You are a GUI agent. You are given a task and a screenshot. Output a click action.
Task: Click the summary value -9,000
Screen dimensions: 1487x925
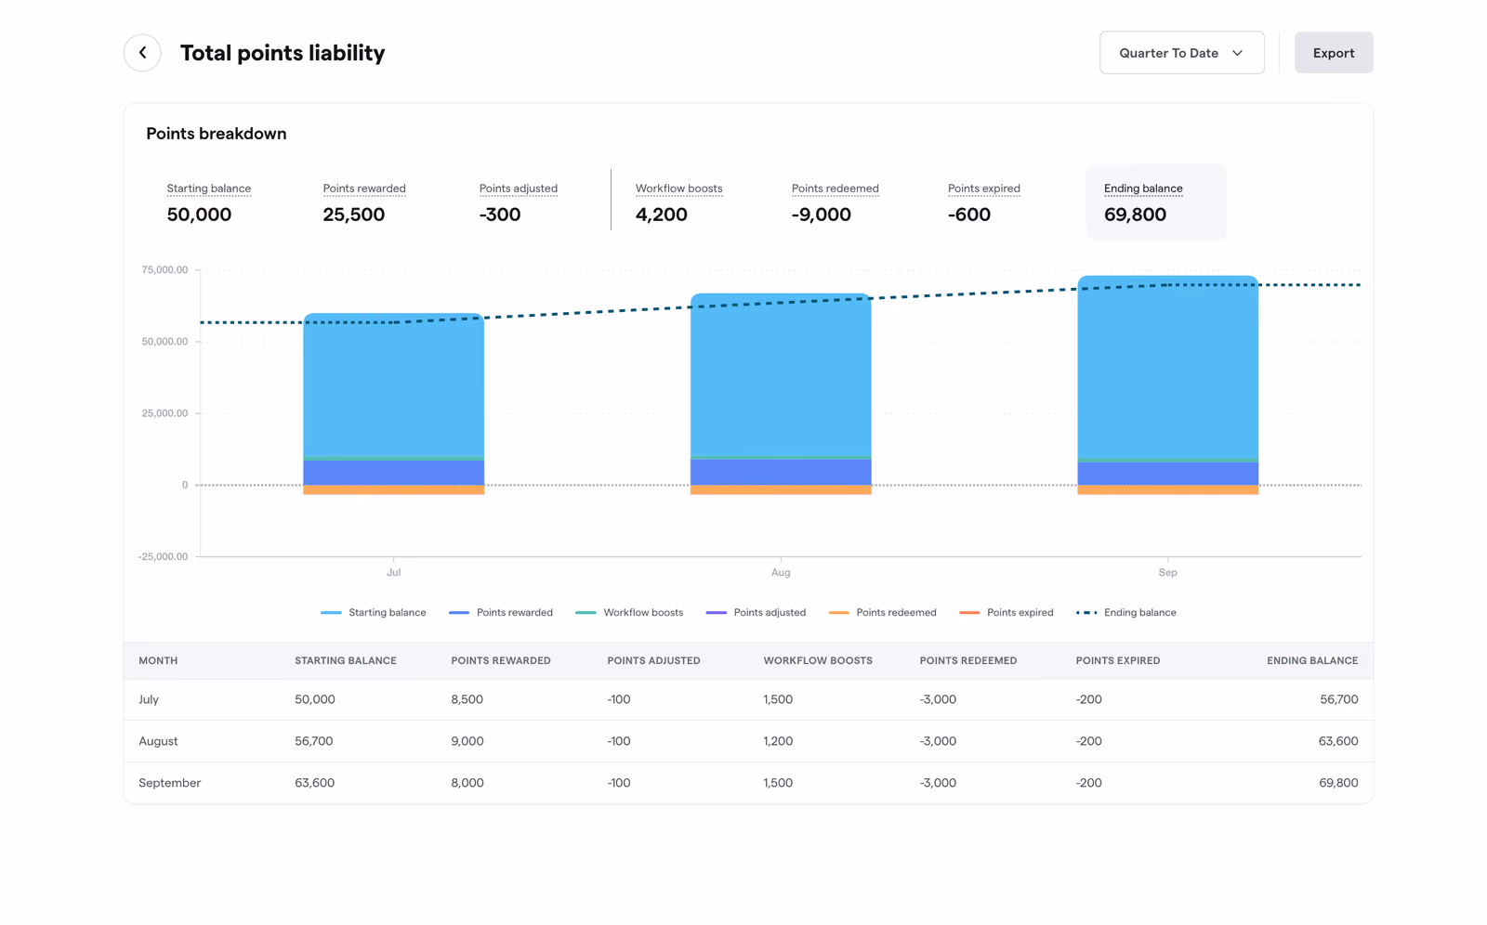[822, 215]
